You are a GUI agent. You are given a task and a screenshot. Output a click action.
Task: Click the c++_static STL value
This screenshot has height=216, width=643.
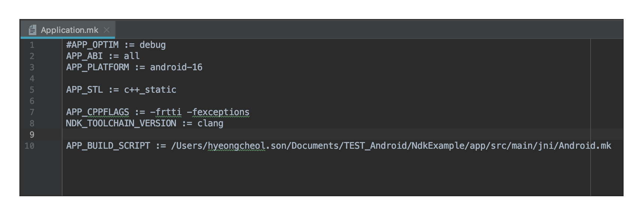pos(150,90)
